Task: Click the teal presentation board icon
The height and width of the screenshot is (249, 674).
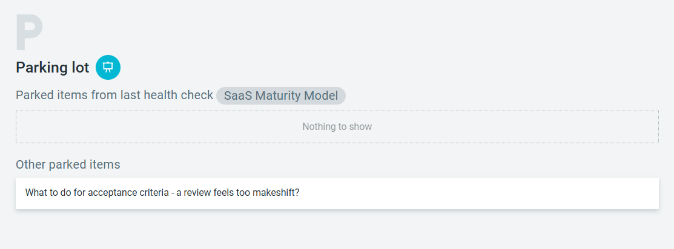Action: click(108, 67)
